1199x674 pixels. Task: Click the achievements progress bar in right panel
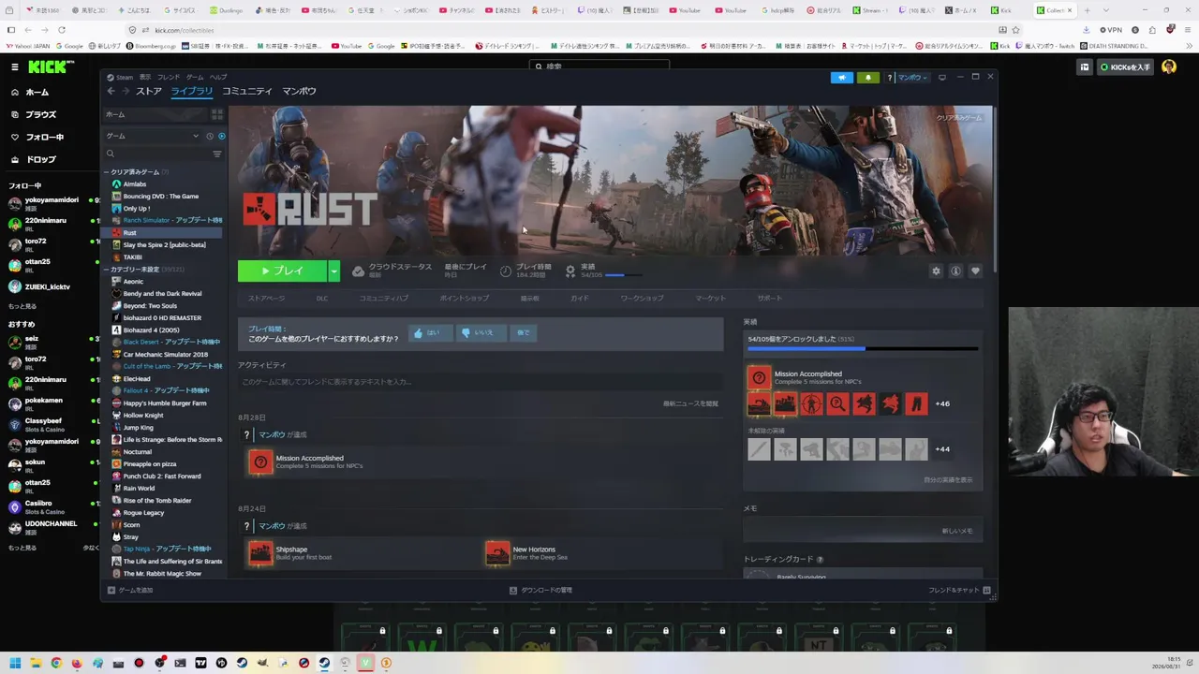click(863, 349)
